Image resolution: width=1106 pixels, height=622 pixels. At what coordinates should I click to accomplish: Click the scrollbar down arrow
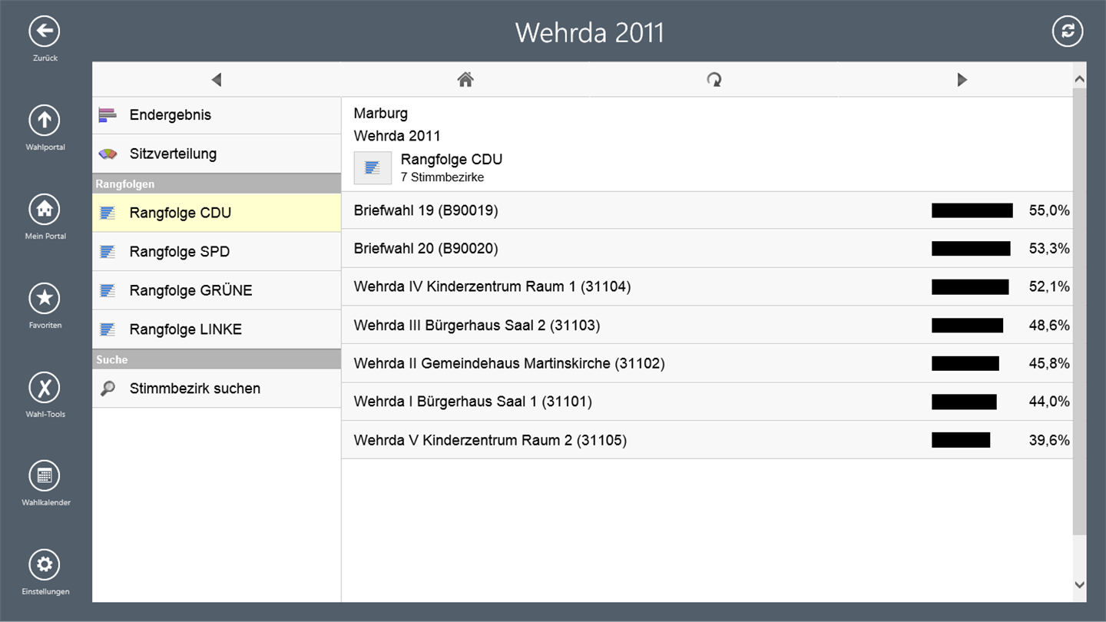pyautogui.click(x=1079, y=585)
